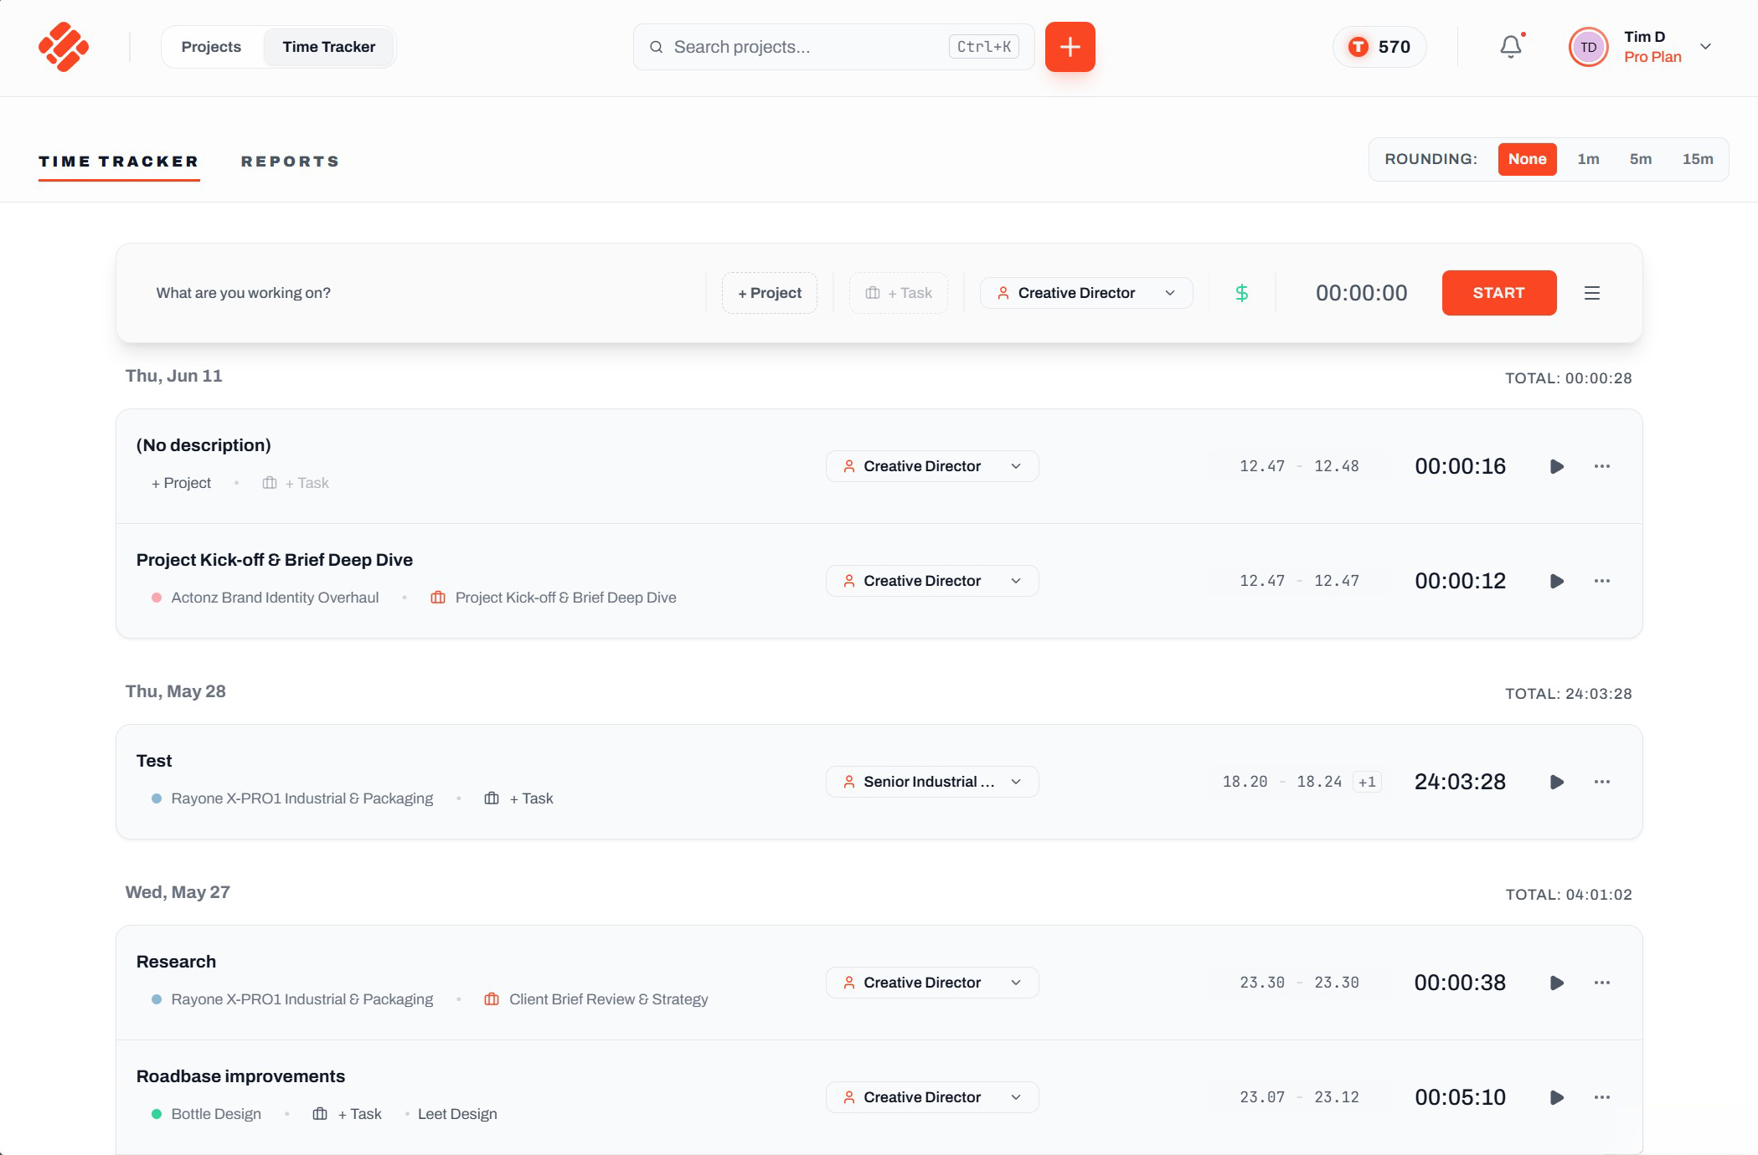Click task icon in Roadbase improvements entry
Viewport: 1758px width, 1155px height.
[320, 1114]
